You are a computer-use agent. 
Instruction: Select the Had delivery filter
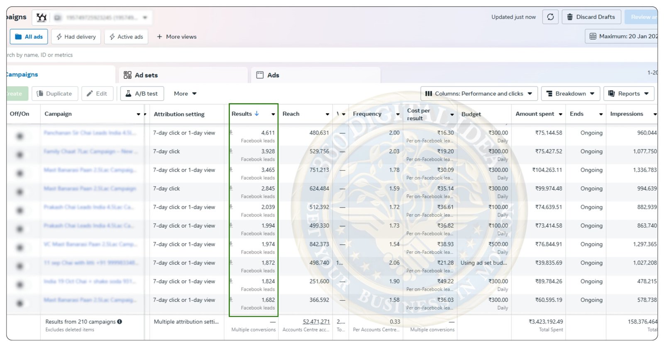click(76, 37)
